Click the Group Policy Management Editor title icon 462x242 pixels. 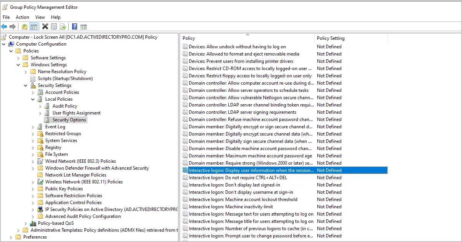click(x=5, y=7)
